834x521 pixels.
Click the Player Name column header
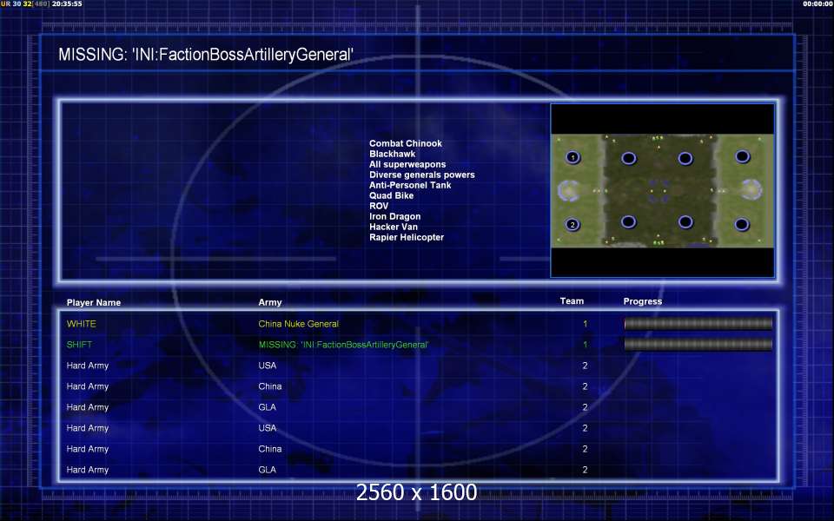point(94,302)
